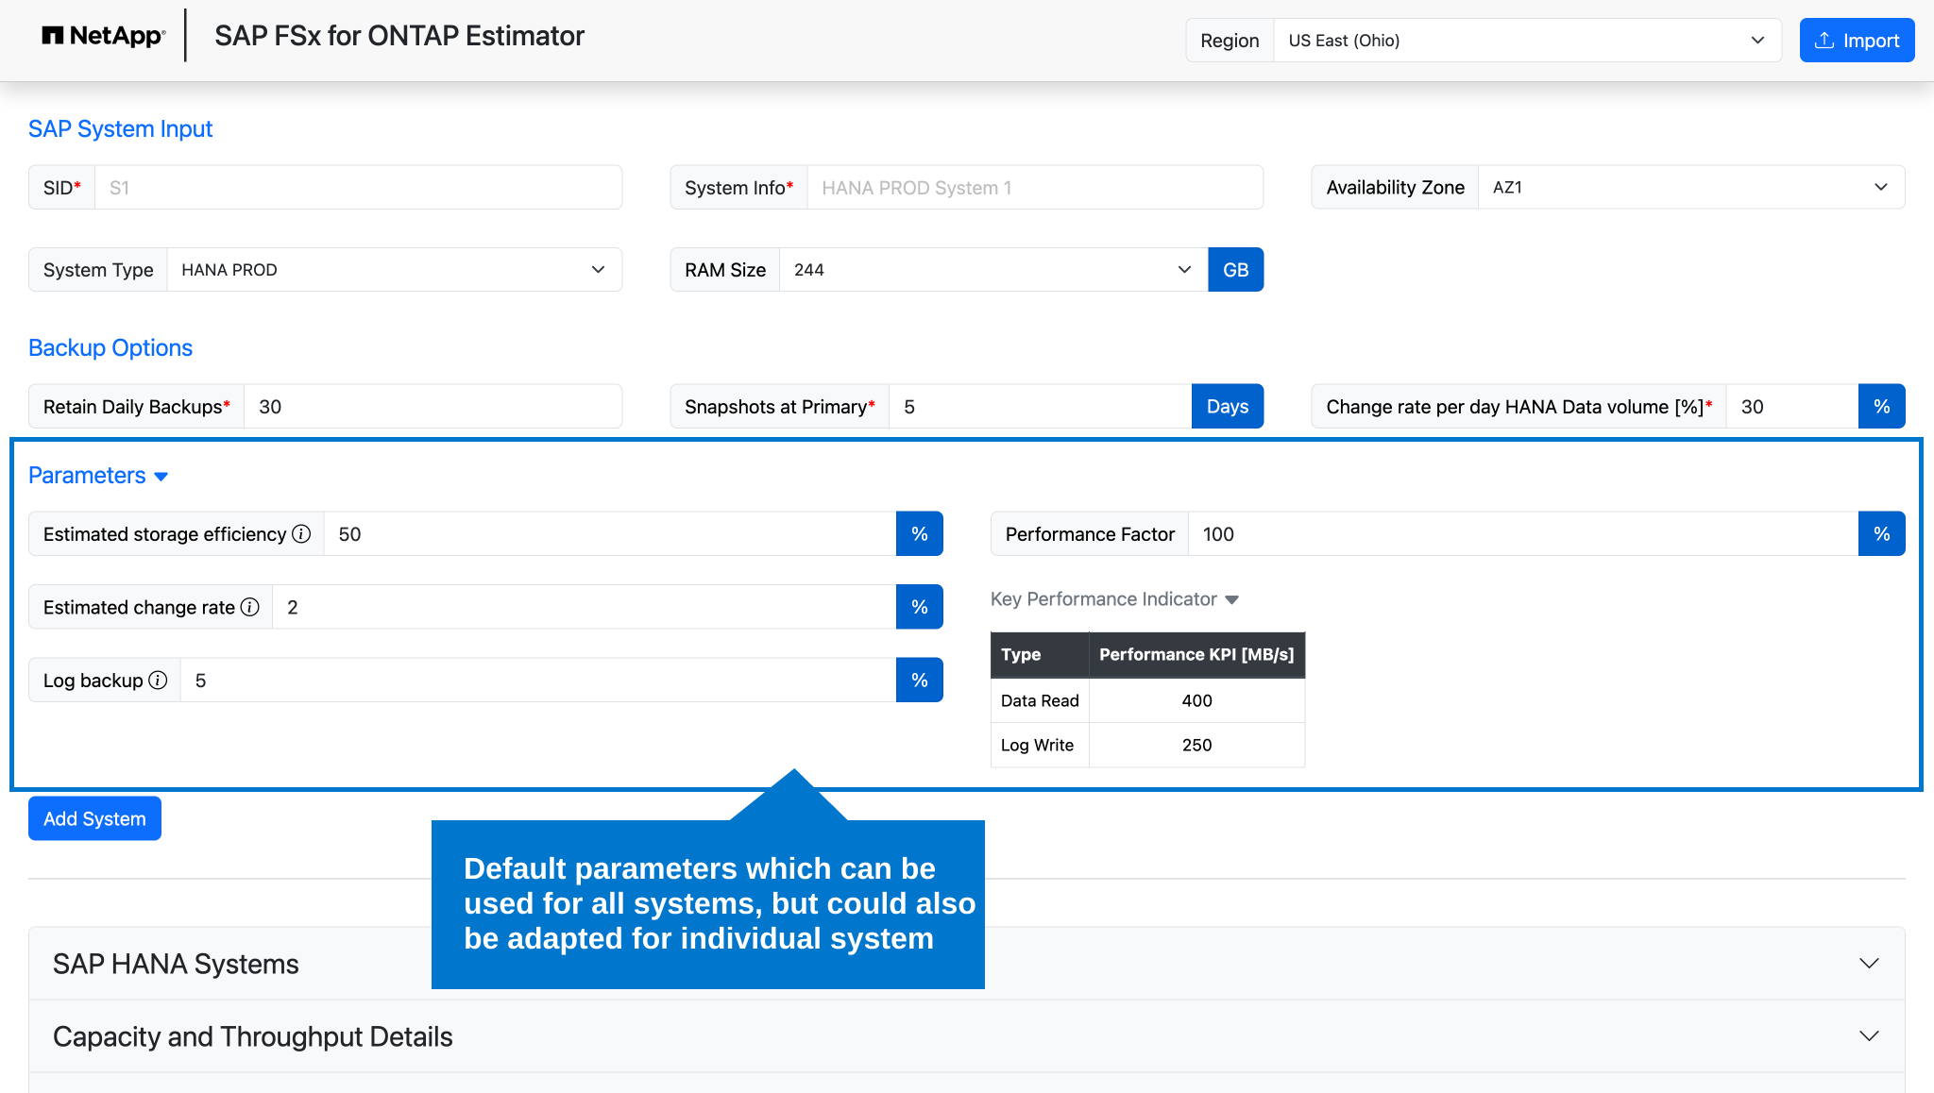
Task: Click the % label beside Change rate per day
Action: [1881, 407]
